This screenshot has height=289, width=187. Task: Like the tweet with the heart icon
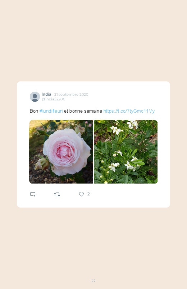tap(81, 194)
